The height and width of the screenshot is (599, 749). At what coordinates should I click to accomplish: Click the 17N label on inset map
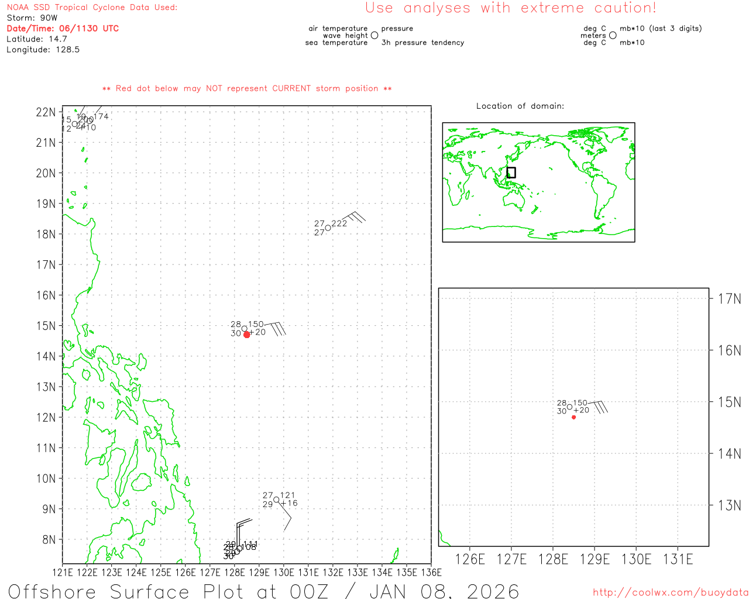(729, 299)
